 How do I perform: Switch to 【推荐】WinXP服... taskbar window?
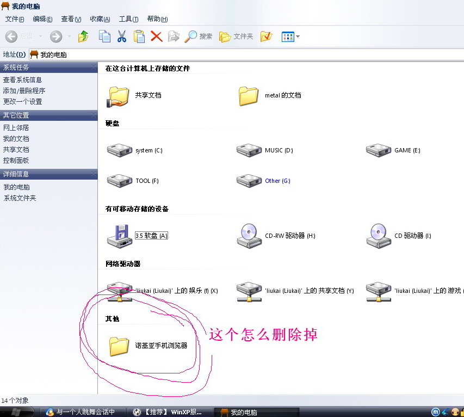[169, 412]
